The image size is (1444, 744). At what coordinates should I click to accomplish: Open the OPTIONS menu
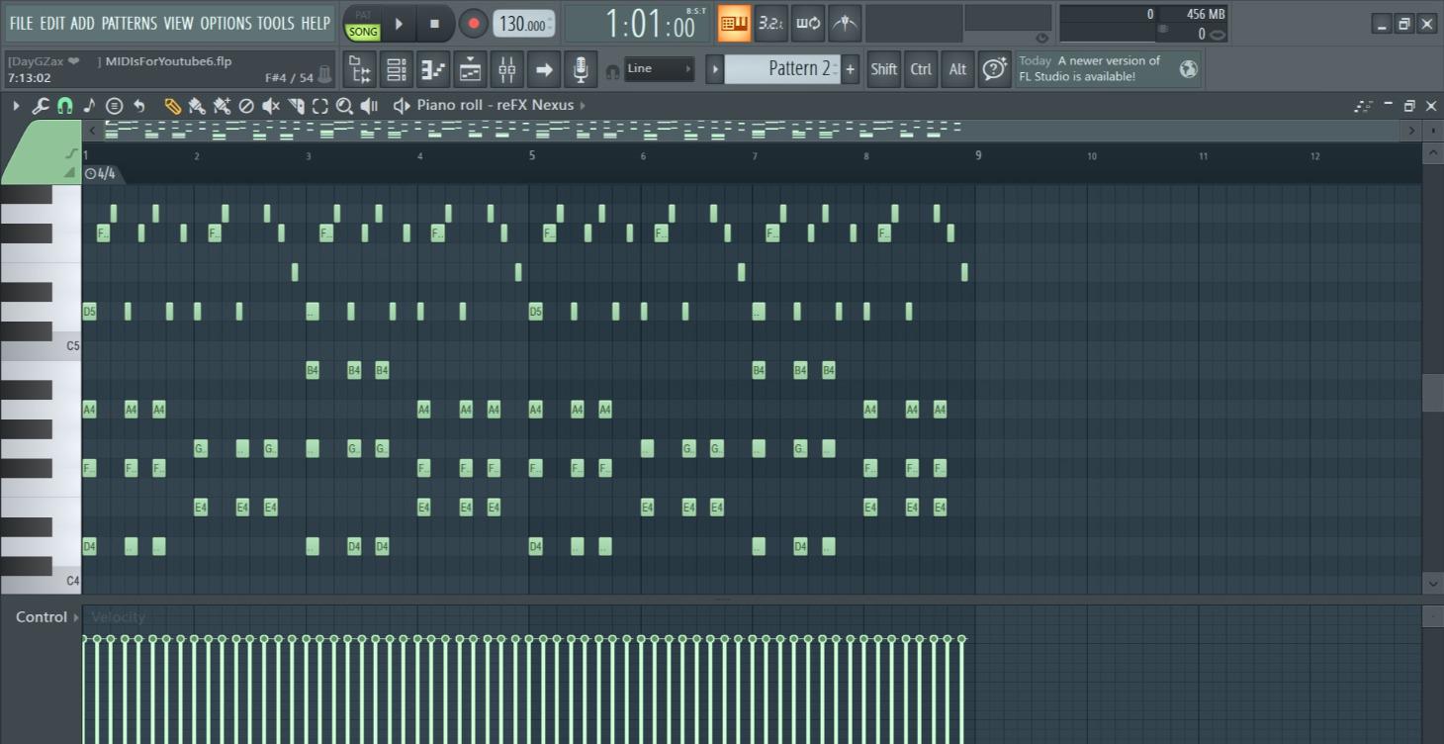pyautogui.click(x=226, y=24)
